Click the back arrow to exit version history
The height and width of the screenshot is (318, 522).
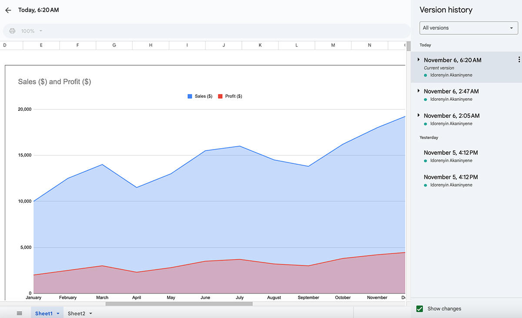pos(8,10)
